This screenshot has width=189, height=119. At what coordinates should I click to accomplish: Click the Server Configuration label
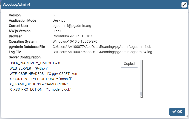click(25, 57)
